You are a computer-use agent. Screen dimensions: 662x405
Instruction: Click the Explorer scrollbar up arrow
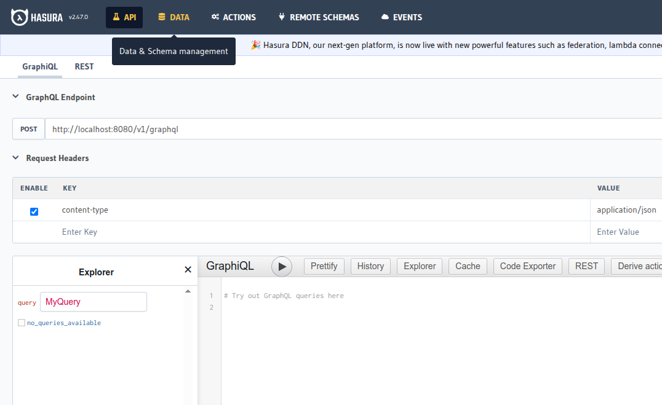pos(188,291)
